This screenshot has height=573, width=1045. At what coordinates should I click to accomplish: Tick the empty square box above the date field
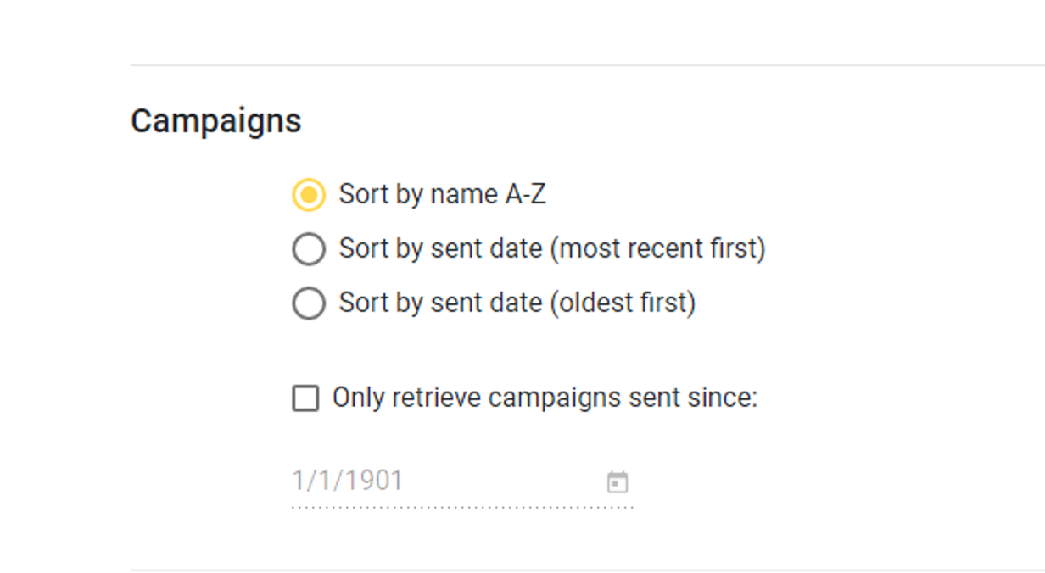pyautogui.click(x=305, y=398)
